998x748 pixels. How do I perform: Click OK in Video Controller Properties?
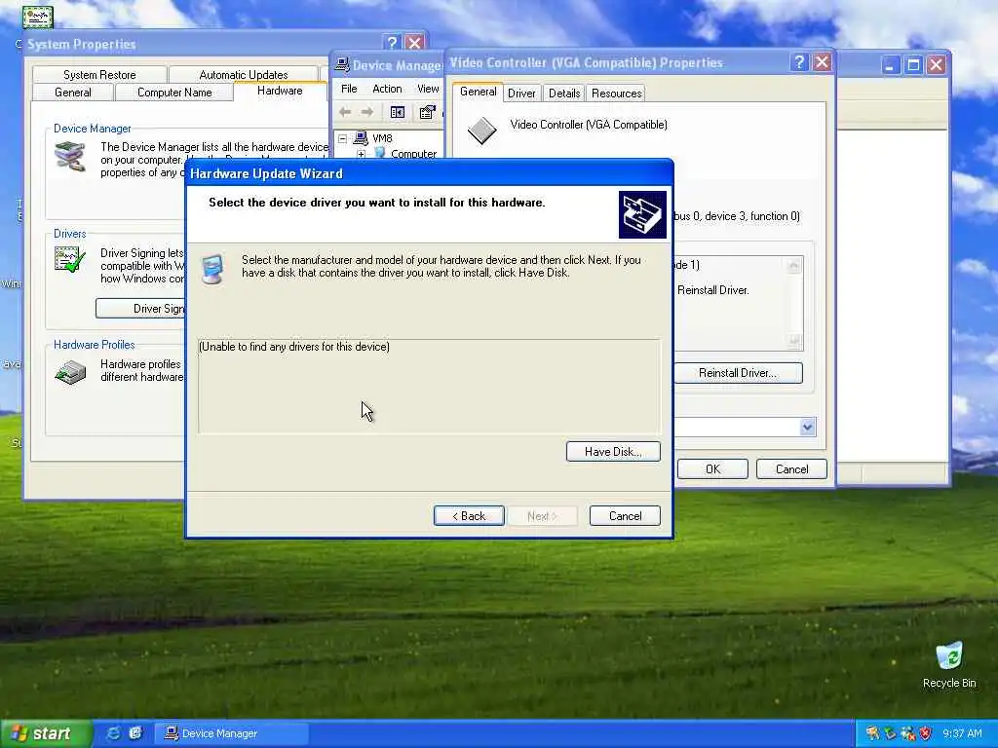point(712,468)
